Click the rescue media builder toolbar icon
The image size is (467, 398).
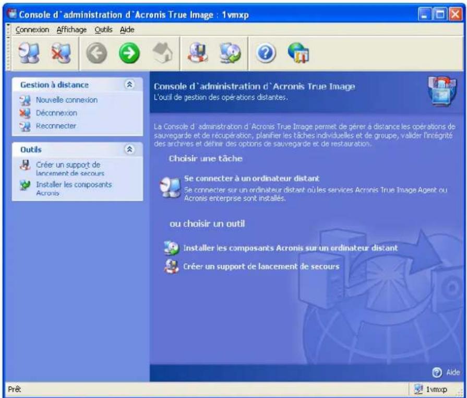point(197,53)
